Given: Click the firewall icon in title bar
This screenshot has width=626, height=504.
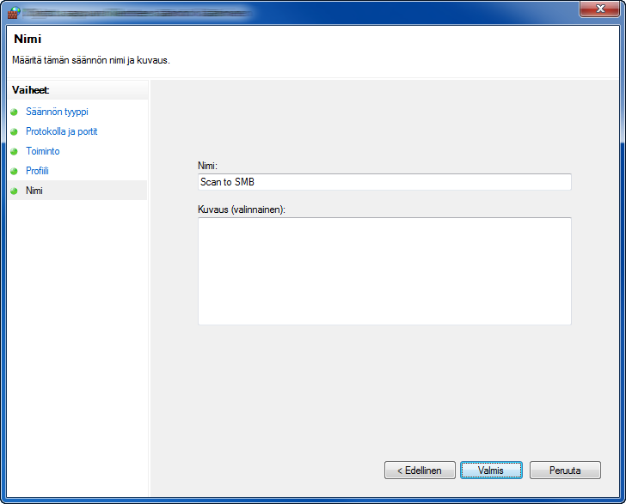Looking at the screenshot, I should click(14, 13).
